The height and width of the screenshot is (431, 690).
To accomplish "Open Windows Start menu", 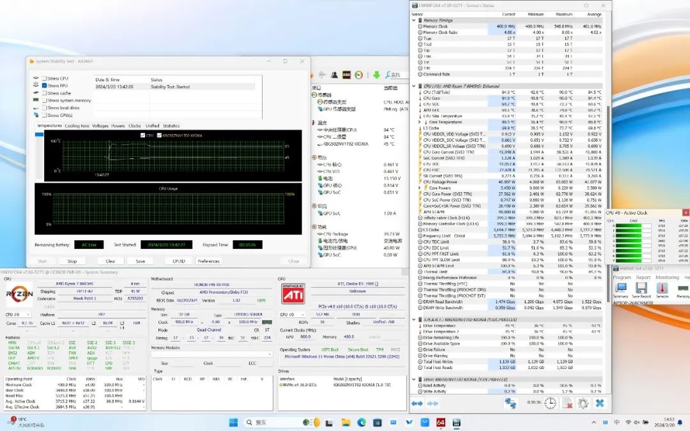I will (233, 423).
